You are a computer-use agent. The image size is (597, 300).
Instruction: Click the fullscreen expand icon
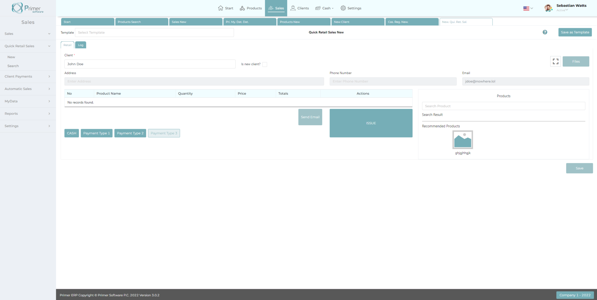[x=555, y=61]
